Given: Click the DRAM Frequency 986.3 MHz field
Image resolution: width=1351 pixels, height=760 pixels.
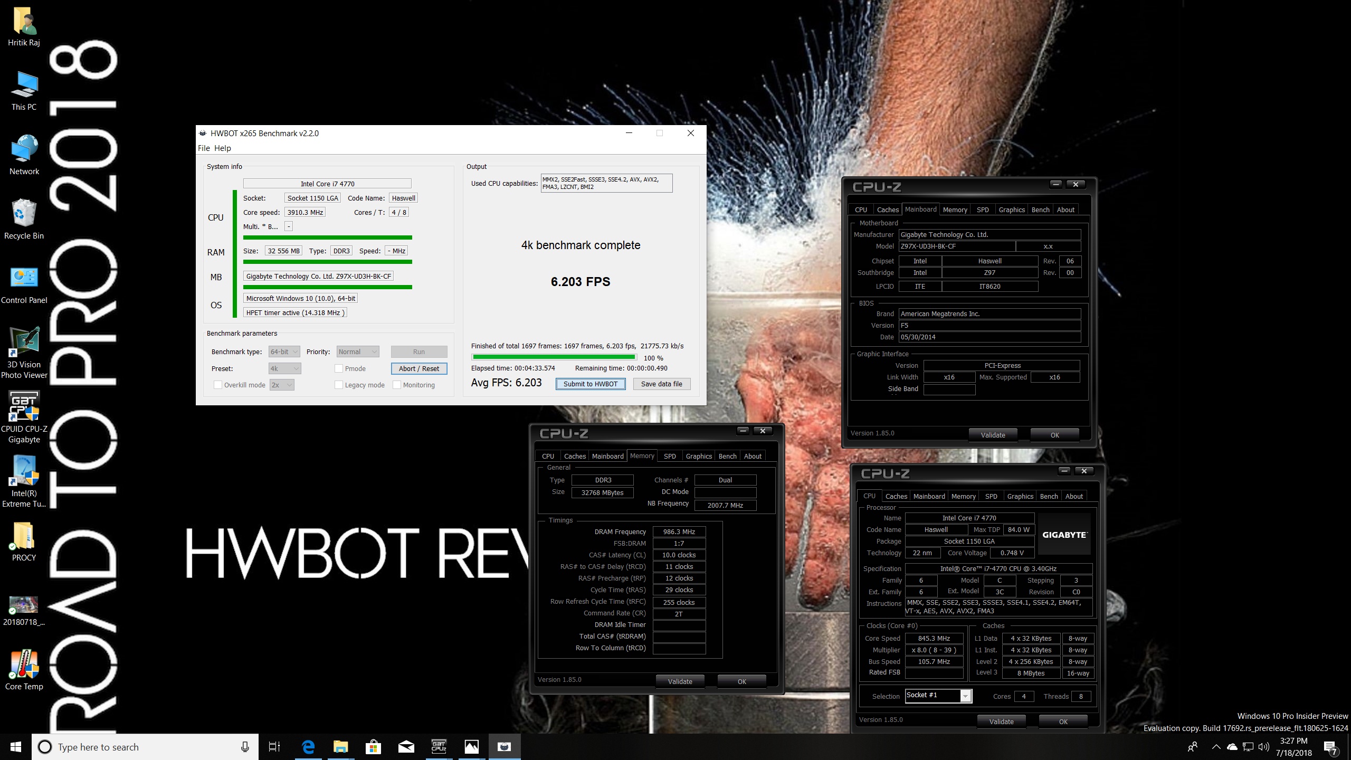Looking at the screenshot, I should (x=679, y=531).
